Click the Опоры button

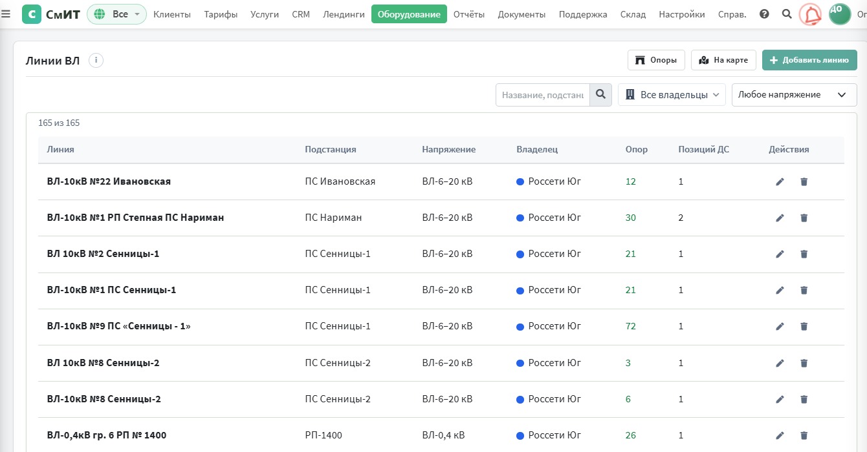[x=656, y=60]
